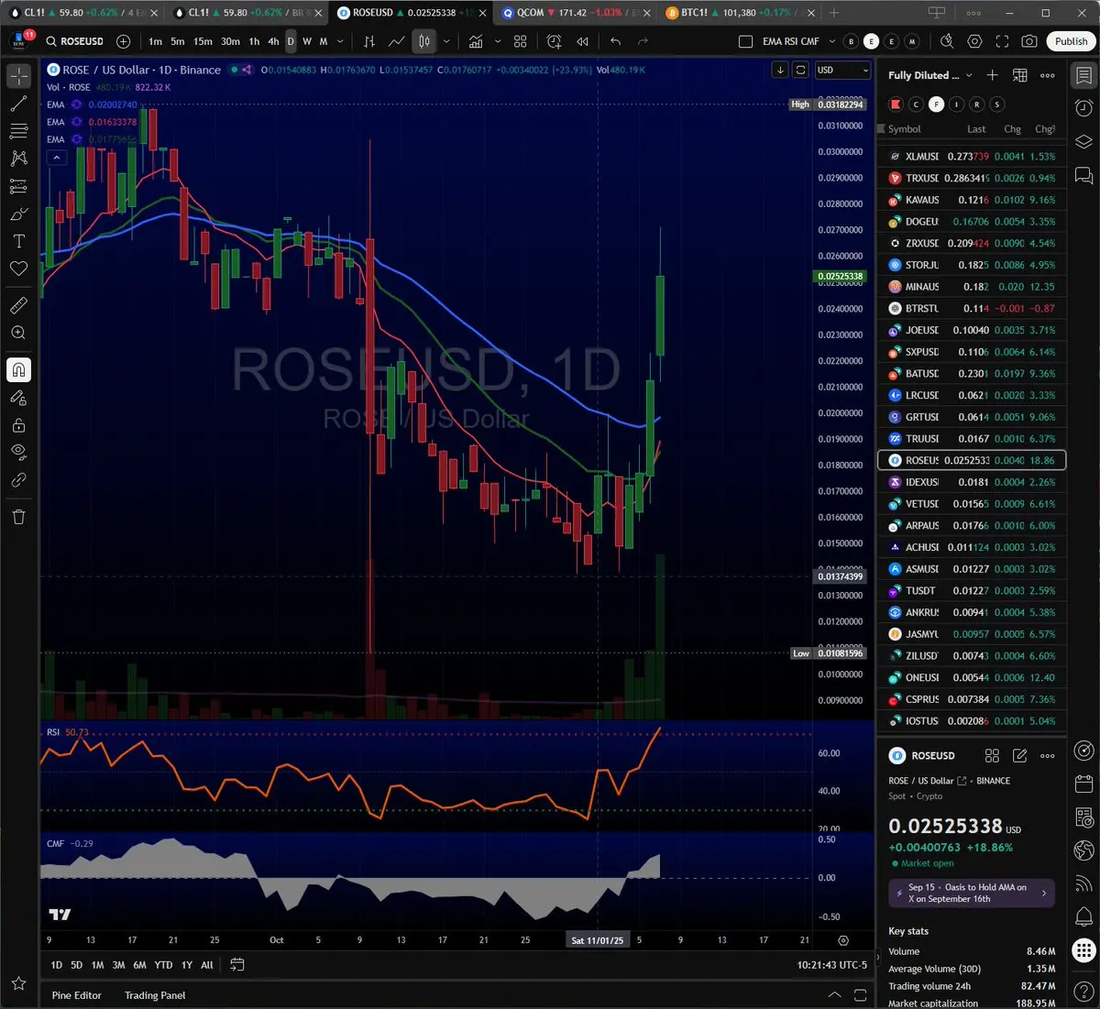The width and height of the screenshot is (1100, 1009).
Task: Open the patterns drawing tool group
Action: (x=18, y=159)
